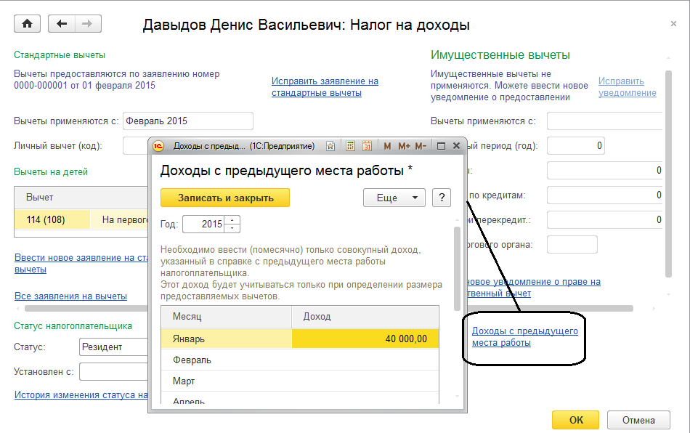
Task: Open the calculator icon in dialog title bar
Action: click(351, 146)
